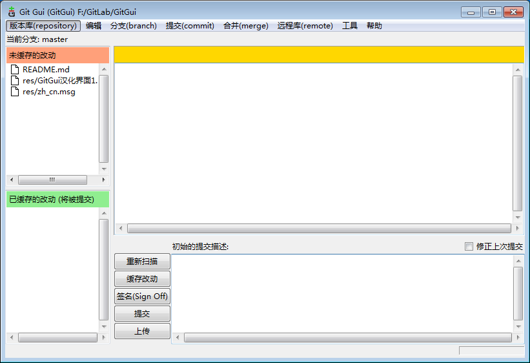Open the 编辑 menu
Image resolution: width=530 pixels, height=363 pixels.
pyautogui.click(x=94, y=26)
